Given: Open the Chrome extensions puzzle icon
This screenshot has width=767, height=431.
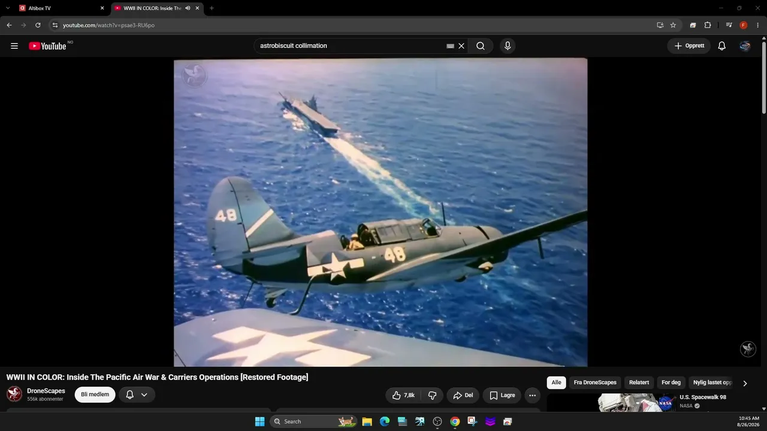Looking at the screenshot, I should pyautogui.click(x=708, y=25).
